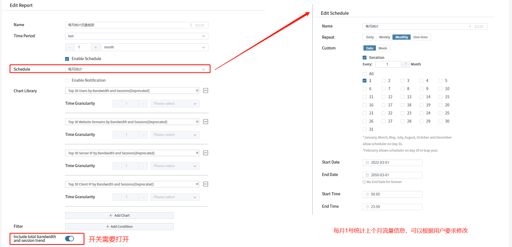Remove the Top 30 Users chart with minus icon

tap(206, 90)
